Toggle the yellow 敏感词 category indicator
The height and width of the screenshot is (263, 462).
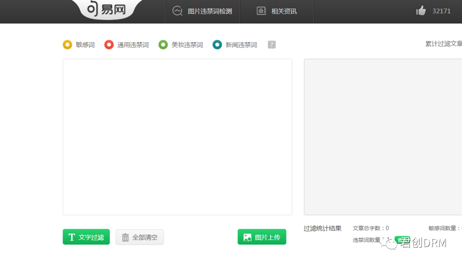pyautogui.click(x=67, y=44)
